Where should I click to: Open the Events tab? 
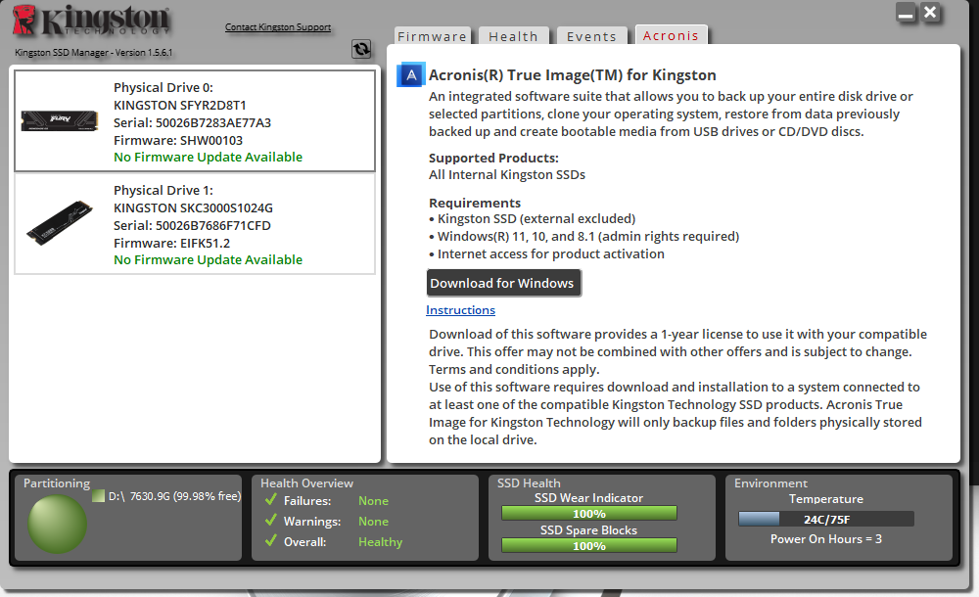tap(591, 36)
